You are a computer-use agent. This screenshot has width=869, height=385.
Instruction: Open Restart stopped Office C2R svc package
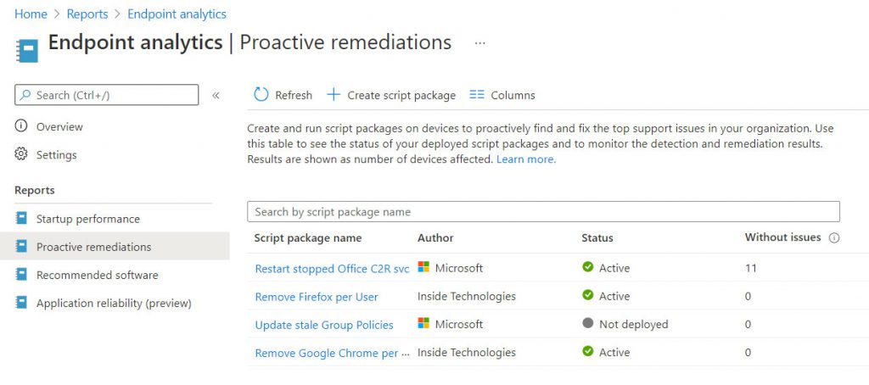332,269
